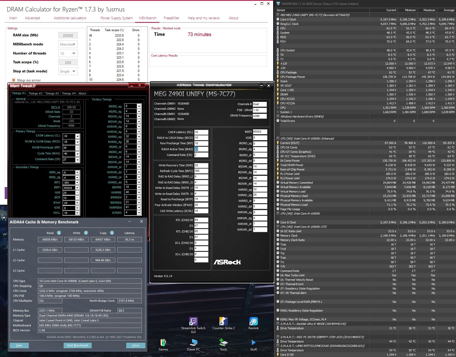The width and height of the screenshot is (456, 357).
Task: Open tRDRD_sg dropdown in Tertiary Timings
Action: (x=139, y=106)
